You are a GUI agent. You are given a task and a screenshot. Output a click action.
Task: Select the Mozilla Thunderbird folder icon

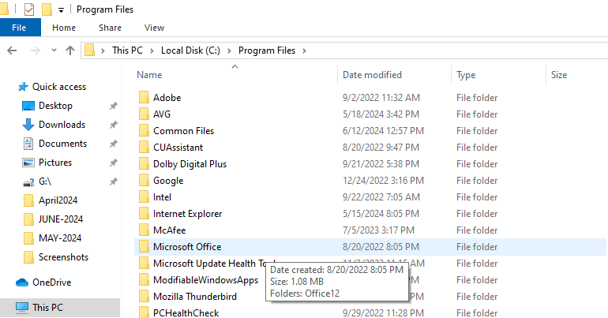click(144, 297)
